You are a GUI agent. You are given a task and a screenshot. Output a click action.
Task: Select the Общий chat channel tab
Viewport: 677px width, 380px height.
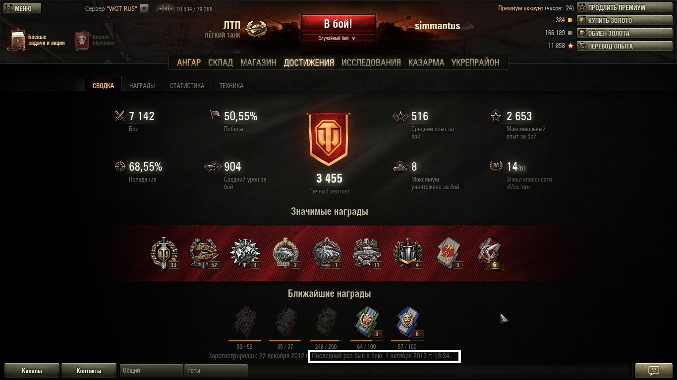click(151, 370)
